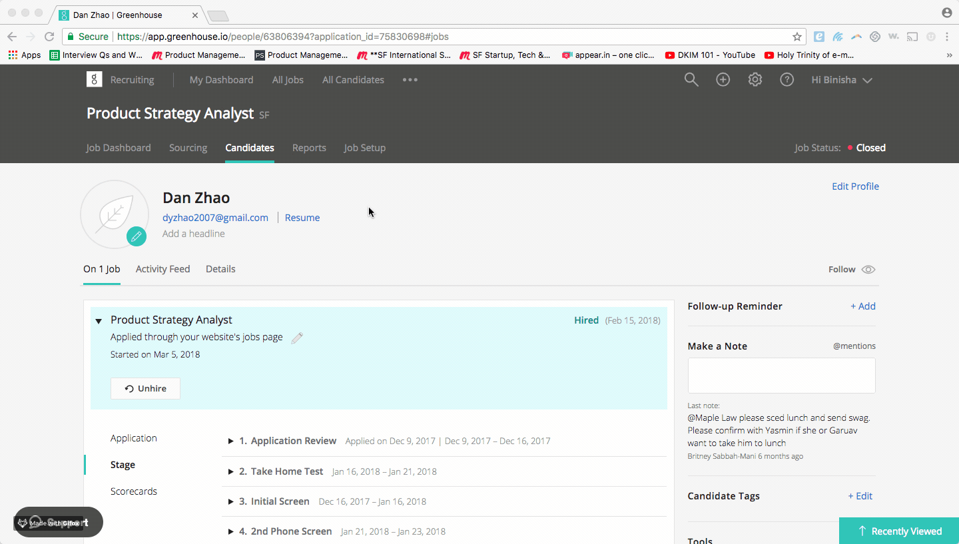The image size is (959, 544).
Task: Click @mentions link
Action: (x=854, y=346)
